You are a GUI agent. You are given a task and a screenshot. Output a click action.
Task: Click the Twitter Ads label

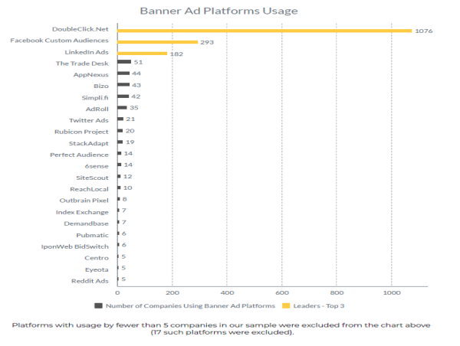89,120
